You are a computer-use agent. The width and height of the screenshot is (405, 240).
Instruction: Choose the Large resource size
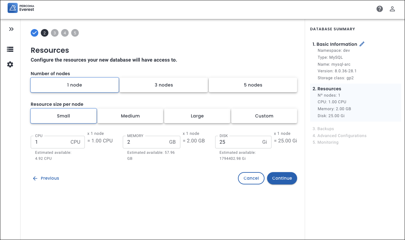197,116
